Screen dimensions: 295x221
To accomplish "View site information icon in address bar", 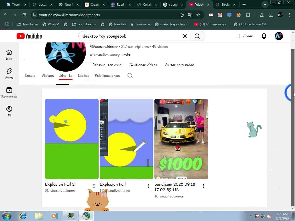I will click(35, 15).
